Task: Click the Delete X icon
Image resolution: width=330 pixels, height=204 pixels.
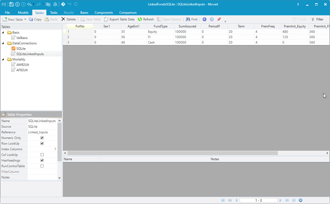Action: (x=63, y=19)
